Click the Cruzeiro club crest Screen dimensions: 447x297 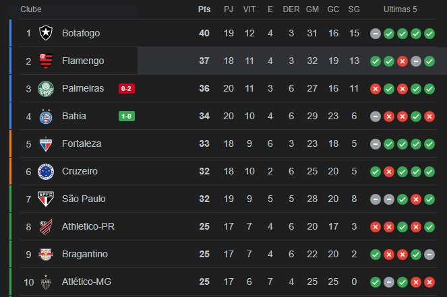pos(46,172)
